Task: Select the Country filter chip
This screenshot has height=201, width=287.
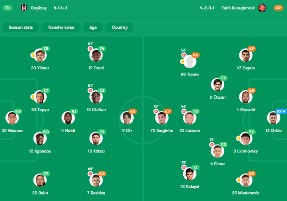Action: 120,27
